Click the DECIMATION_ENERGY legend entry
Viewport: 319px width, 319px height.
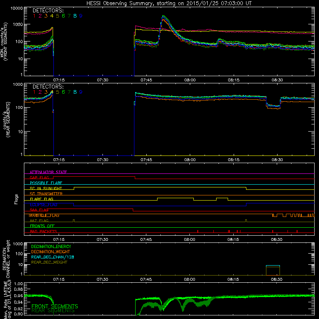(x=51, y=246)
